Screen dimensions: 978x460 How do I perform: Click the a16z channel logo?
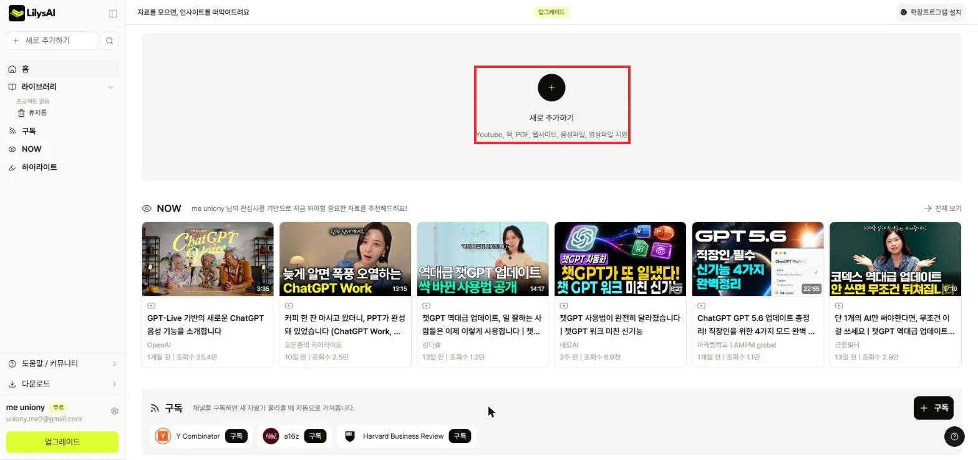271,436
